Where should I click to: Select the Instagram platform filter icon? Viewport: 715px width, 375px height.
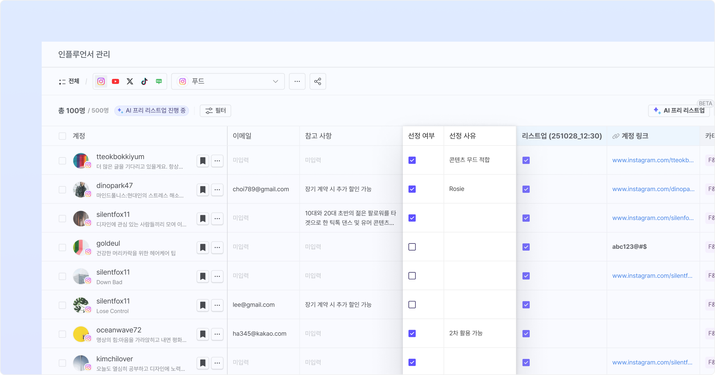101,81
